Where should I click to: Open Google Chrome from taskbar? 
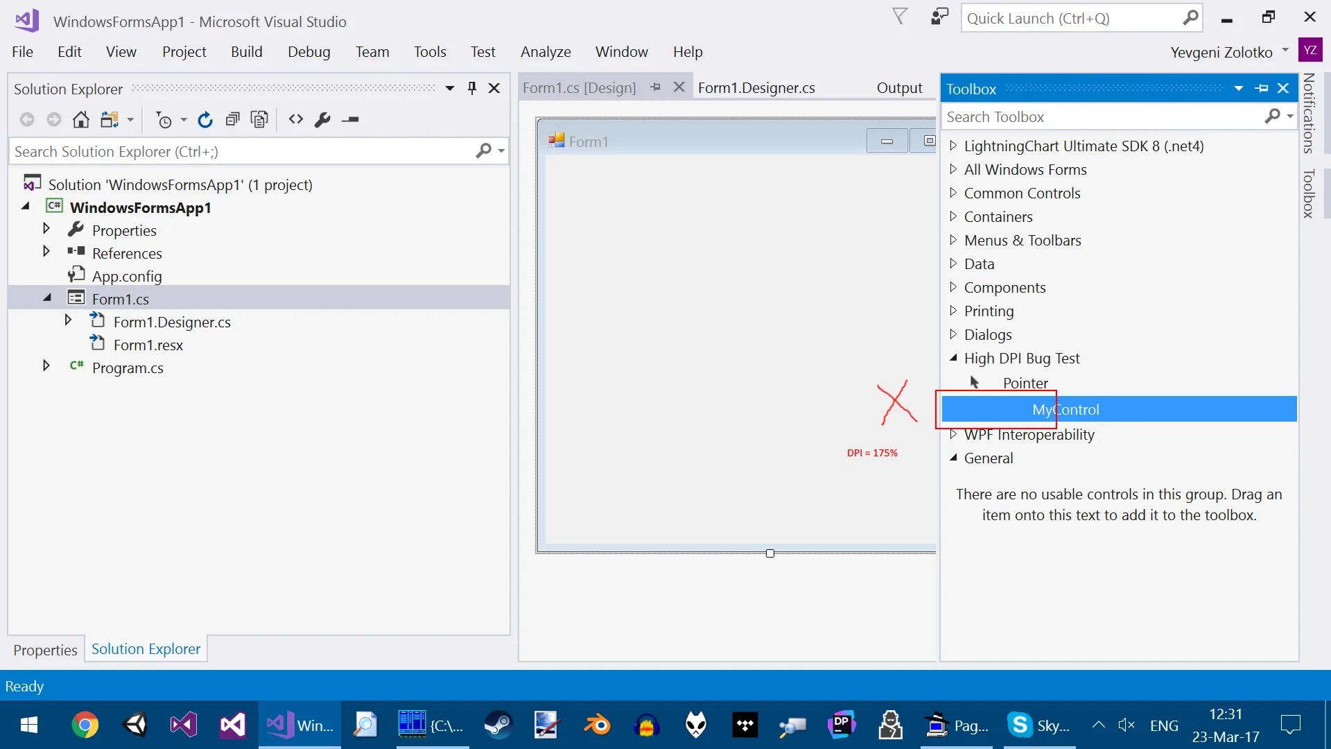point(85,725)
